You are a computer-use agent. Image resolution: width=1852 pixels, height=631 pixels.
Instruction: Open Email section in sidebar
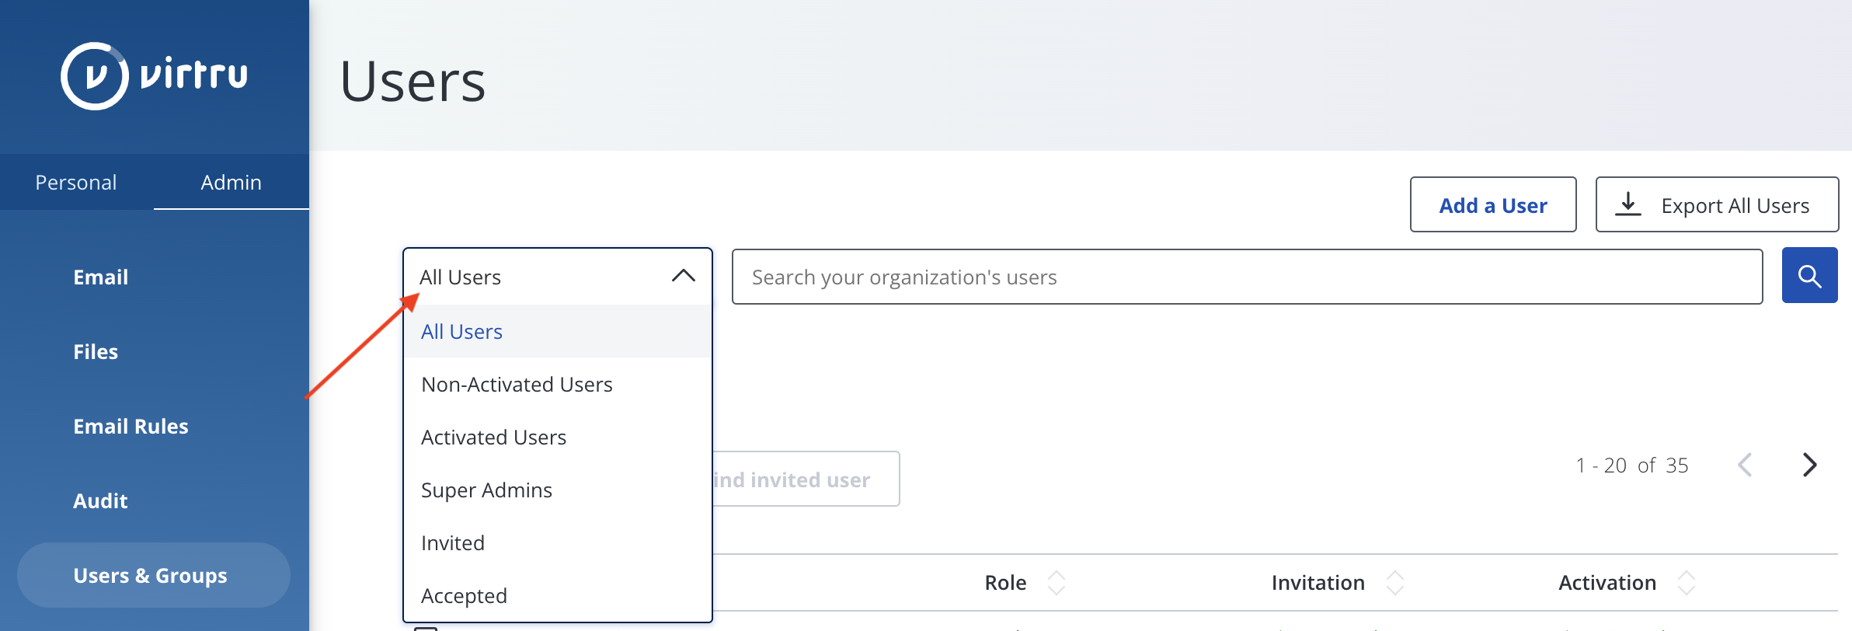101,277
